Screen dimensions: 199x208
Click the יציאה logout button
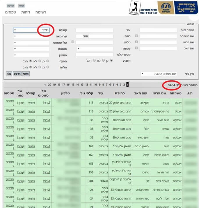tap(21, 6)
